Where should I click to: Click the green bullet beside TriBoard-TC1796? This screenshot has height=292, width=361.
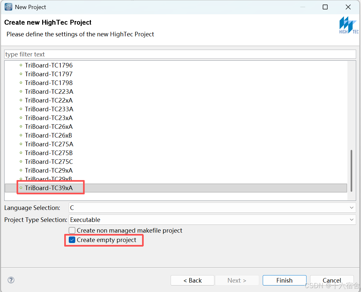coord(21,65)
